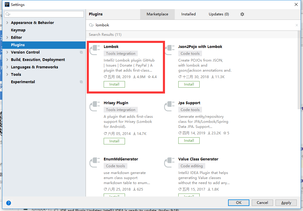Expand Build, Execution, Deployment node
The width and height of the screenshot is (303, 211).
[7, 60]
